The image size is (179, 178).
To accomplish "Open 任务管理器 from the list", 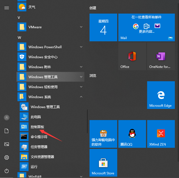I will coord(39,147).
